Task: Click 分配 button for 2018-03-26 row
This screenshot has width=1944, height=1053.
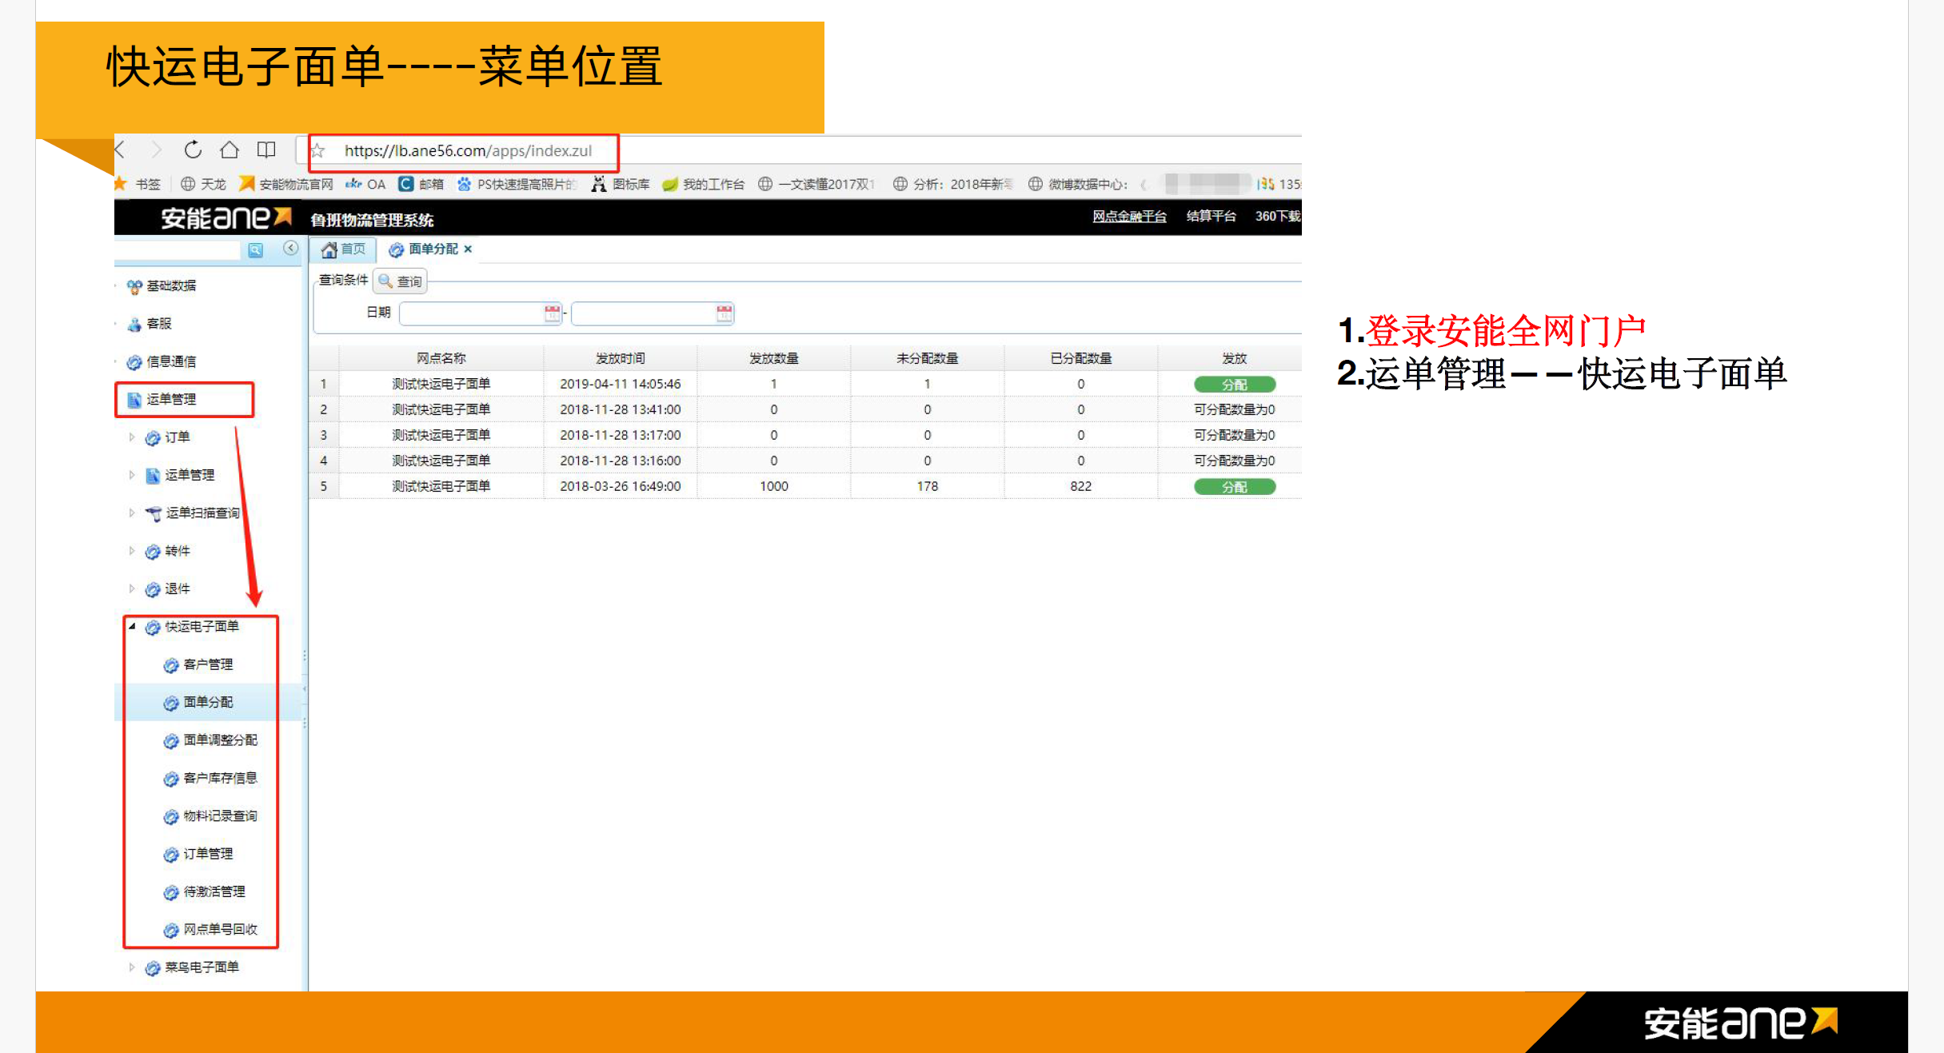Action: click(x=1235, y=487)
